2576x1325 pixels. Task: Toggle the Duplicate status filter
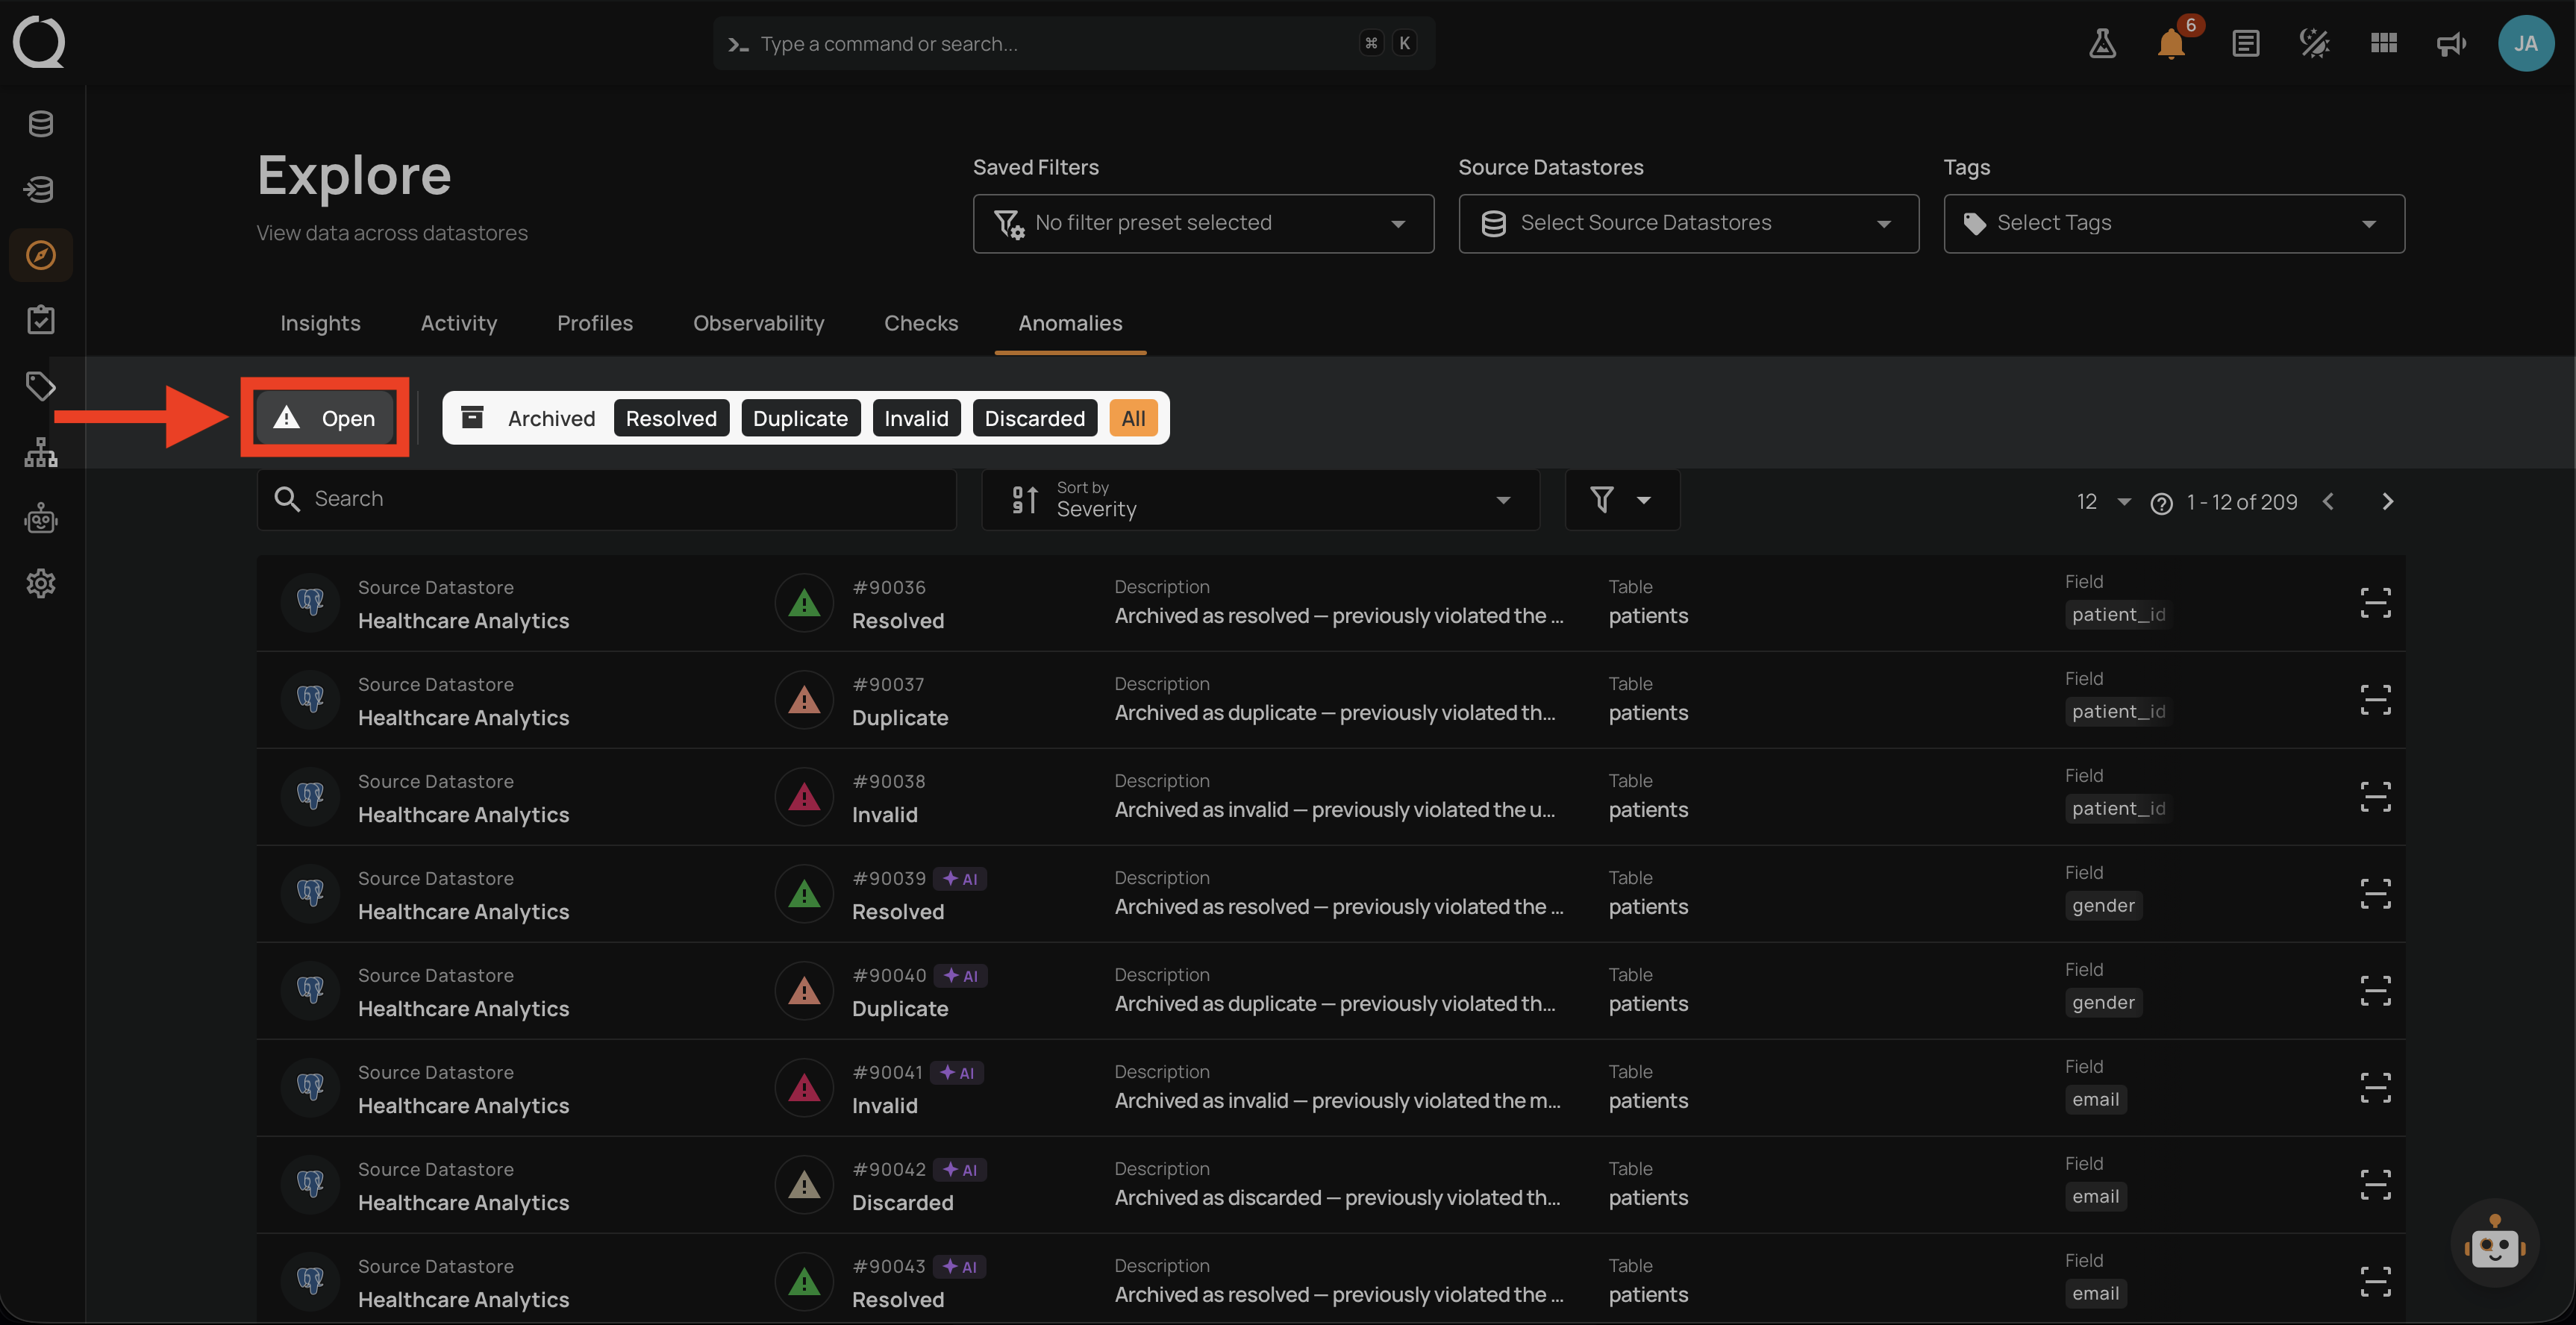(800, 418)
